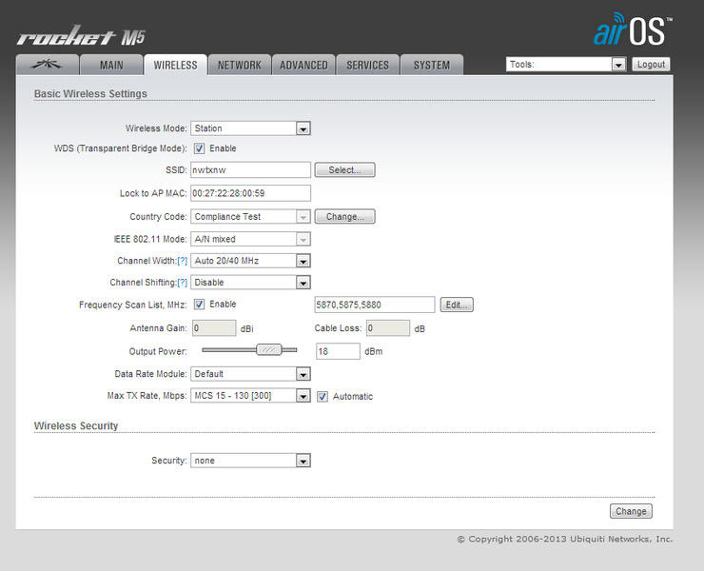Click the Antenna Gain field
The image size is (704, 571).
[214, 328]
